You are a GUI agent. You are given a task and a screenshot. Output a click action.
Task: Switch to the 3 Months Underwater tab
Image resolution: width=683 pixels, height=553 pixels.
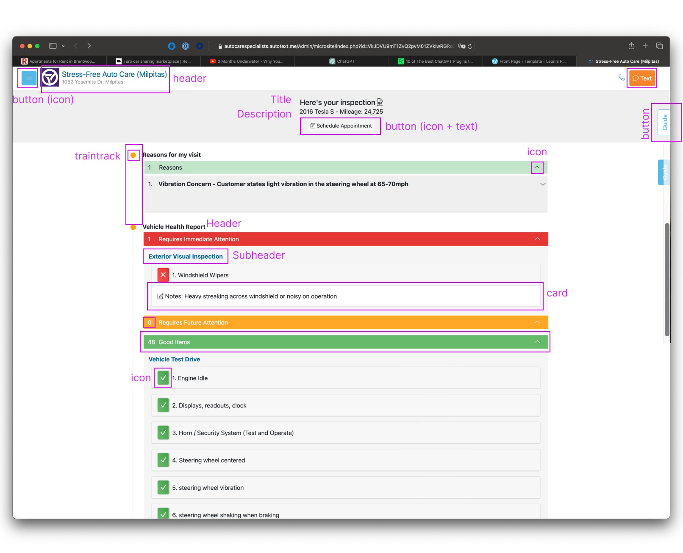click(247, 61)
